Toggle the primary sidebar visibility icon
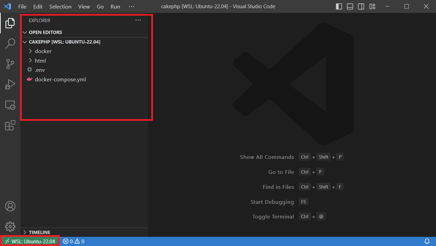This screenshot has width=436, height=246. tap(338, 6)
